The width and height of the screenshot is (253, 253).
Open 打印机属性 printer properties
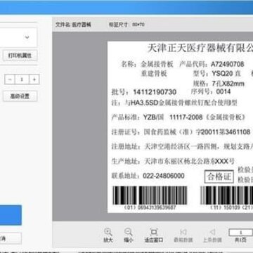coord(20,56)
